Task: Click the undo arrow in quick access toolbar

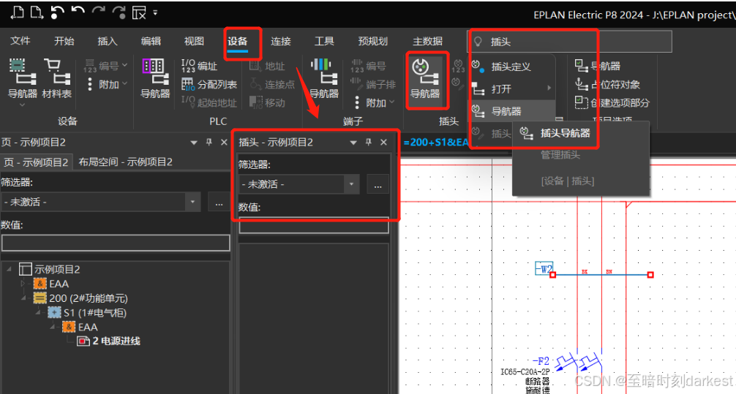Action: 78,12
